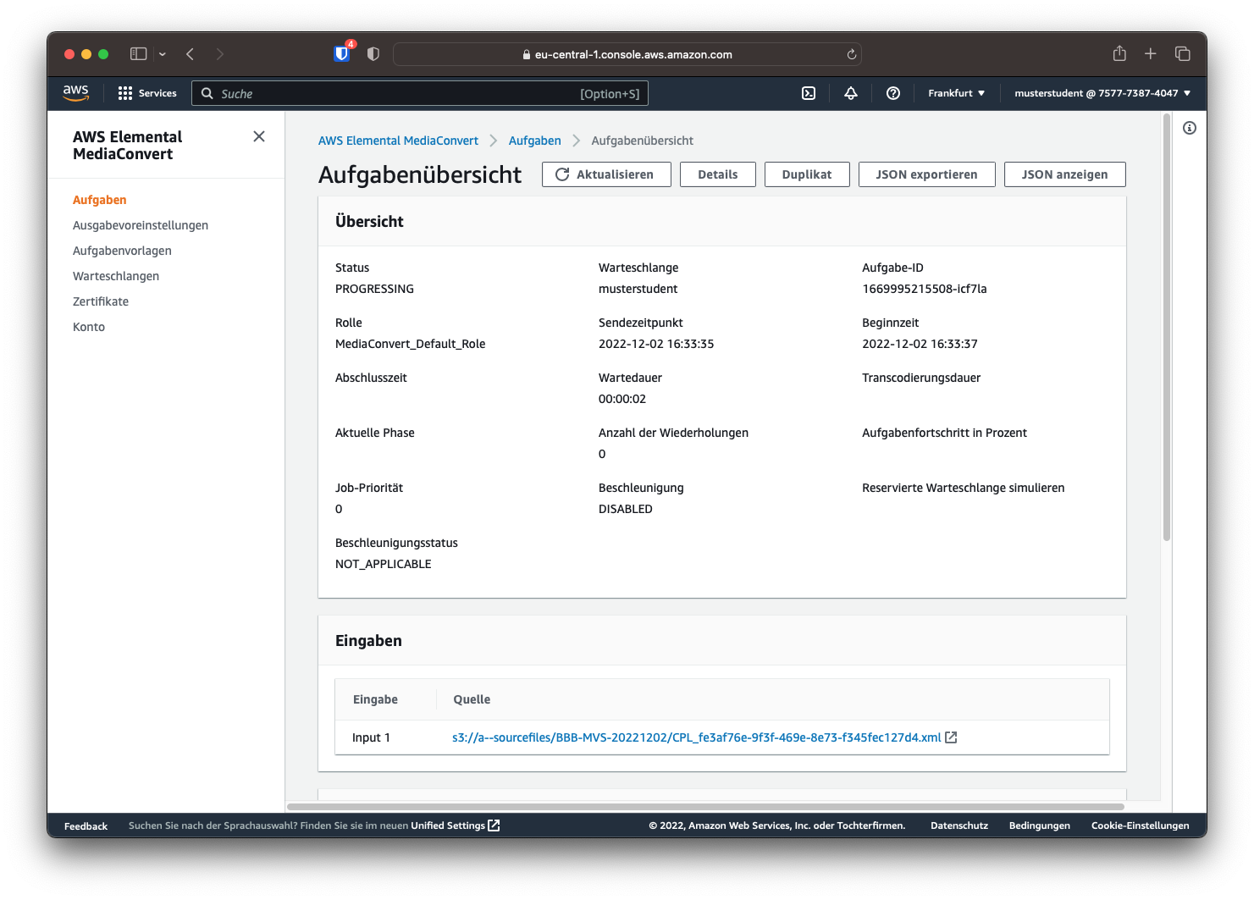Click the AWS Suche search field
The image size is (1254, 900).
pos(420,93)
